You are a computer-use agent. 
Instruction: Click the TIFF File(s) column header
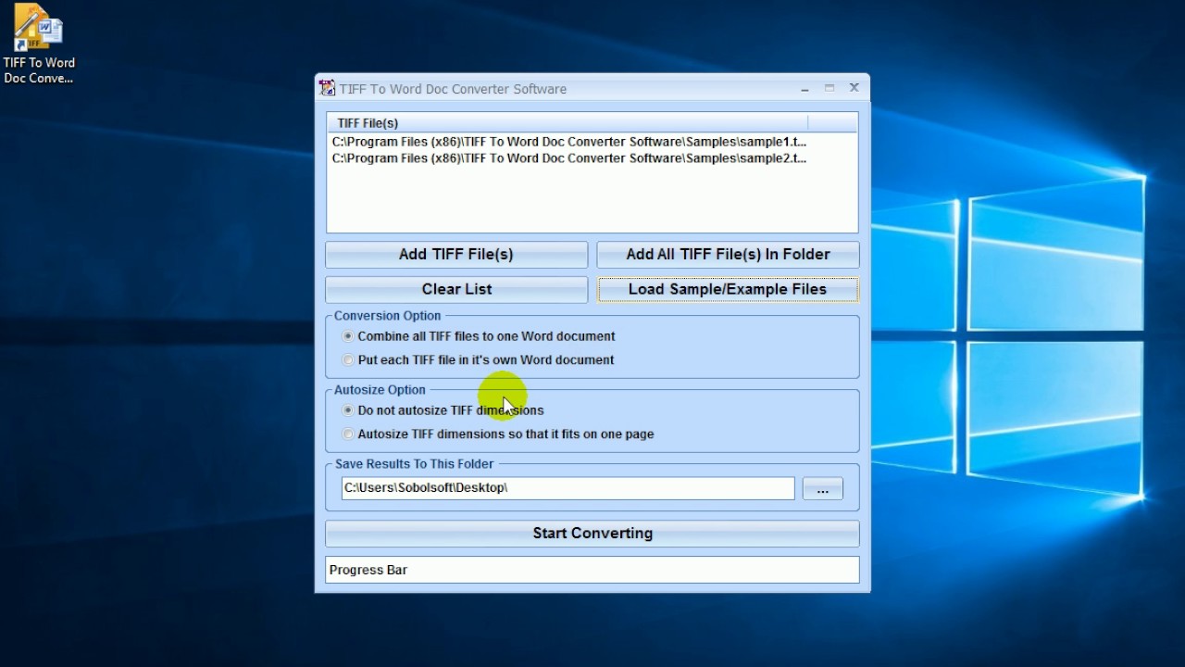[568, 123]
